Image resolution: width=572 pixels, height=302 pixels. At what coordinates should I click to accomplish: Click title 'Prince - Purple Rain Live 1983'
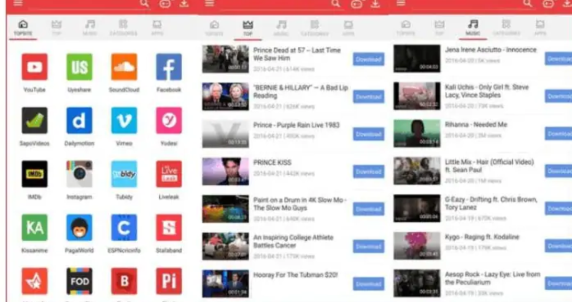pyautogui.click(x=296, y=125)
